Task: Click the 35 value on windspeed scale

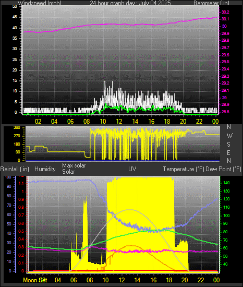Action: [15, 38]
